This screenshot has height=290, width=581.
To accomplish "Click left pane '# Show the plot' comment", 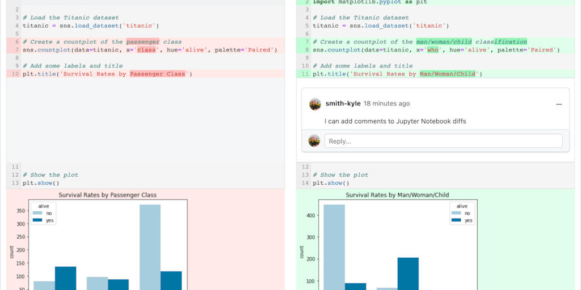I will (x=50, y=175).
